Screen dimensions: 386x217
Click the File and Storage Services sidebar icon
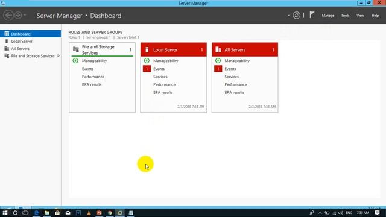click(x=7, y=56)
